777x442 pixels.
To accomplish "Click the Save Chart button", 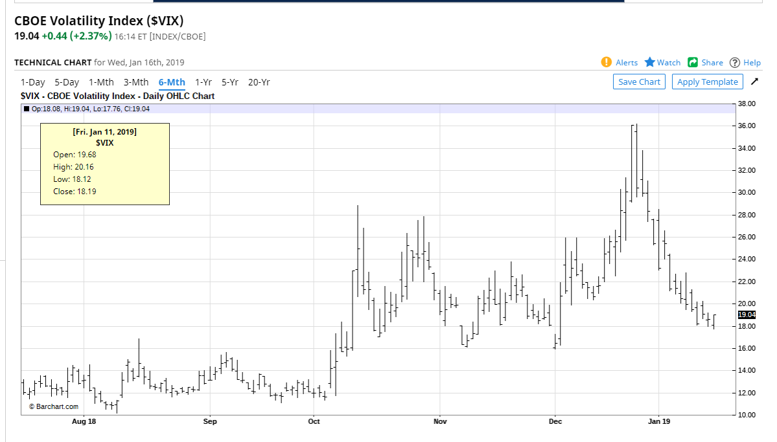I will pos(639,82).
